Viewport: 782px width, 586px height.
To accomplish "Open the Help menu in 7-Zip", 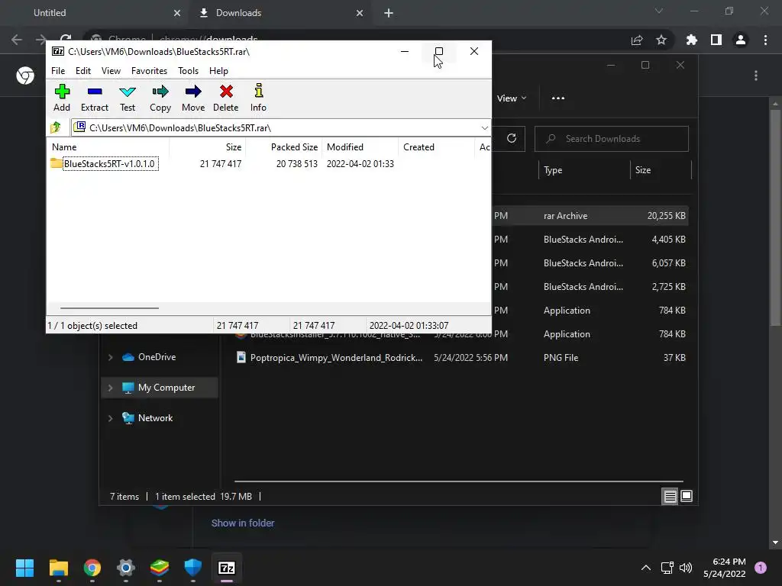I will tap(218, 71).
